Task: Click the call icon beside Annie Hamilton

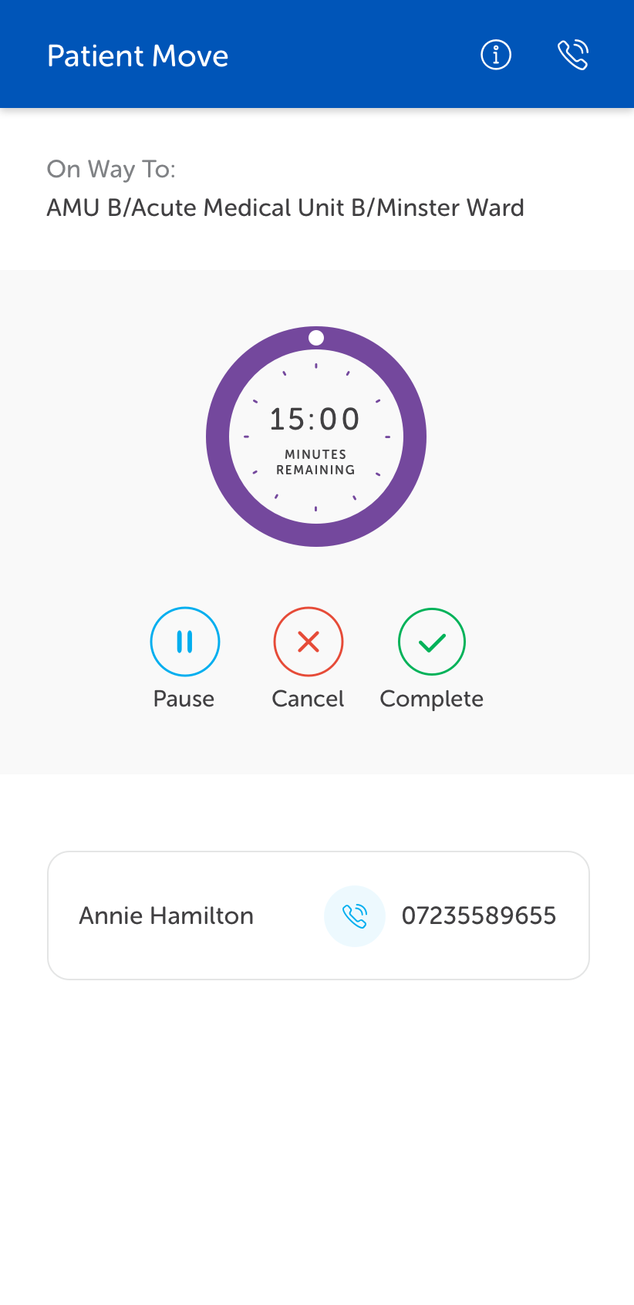Action: click(x=355, y=916)
